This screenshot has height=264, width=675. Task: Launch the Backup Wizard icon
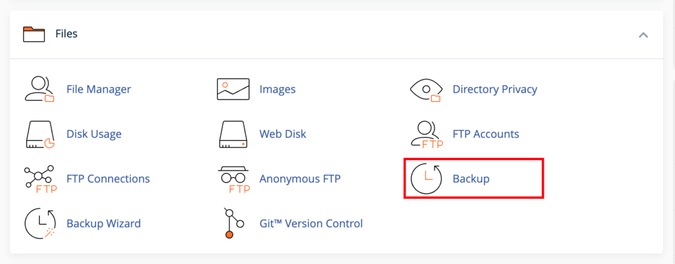[x=40, y=223]
